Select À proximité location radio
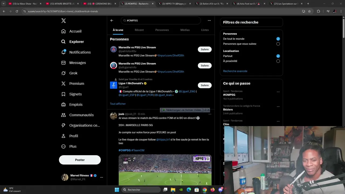This screenshot has height=194, width=345. [278, 61]
